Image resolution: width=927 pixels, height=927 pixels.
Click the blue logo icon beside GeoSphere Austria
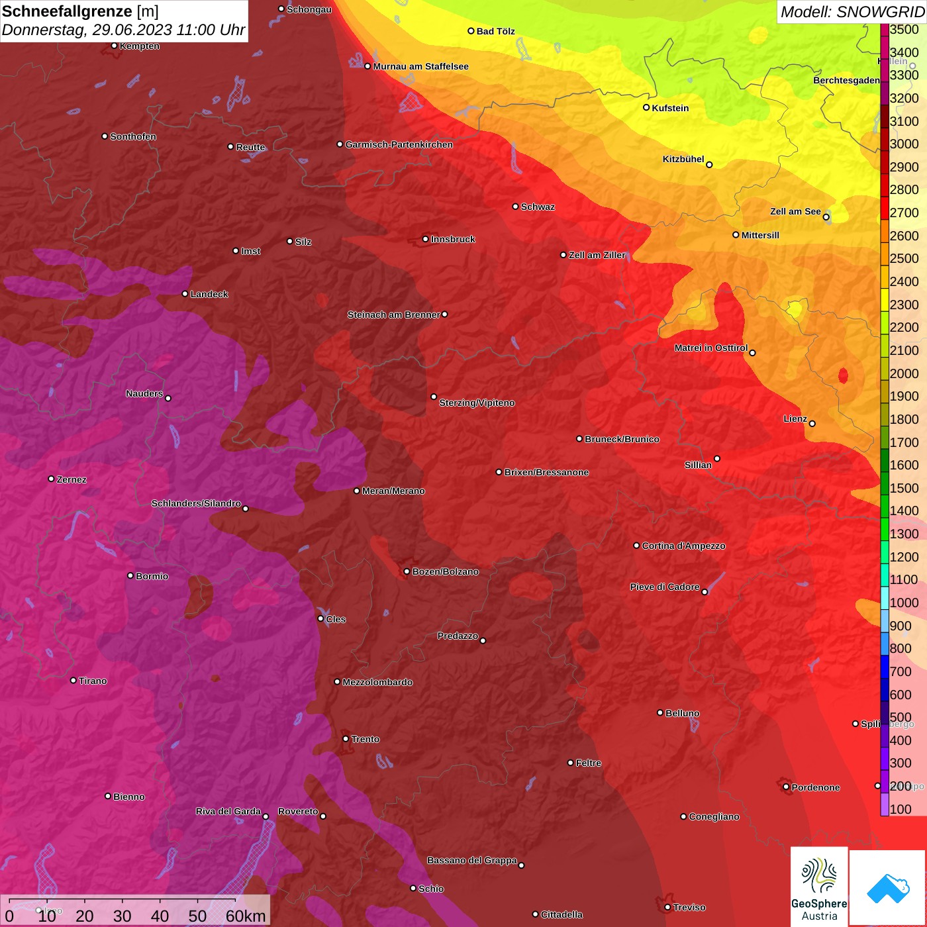tap(888, 888)
